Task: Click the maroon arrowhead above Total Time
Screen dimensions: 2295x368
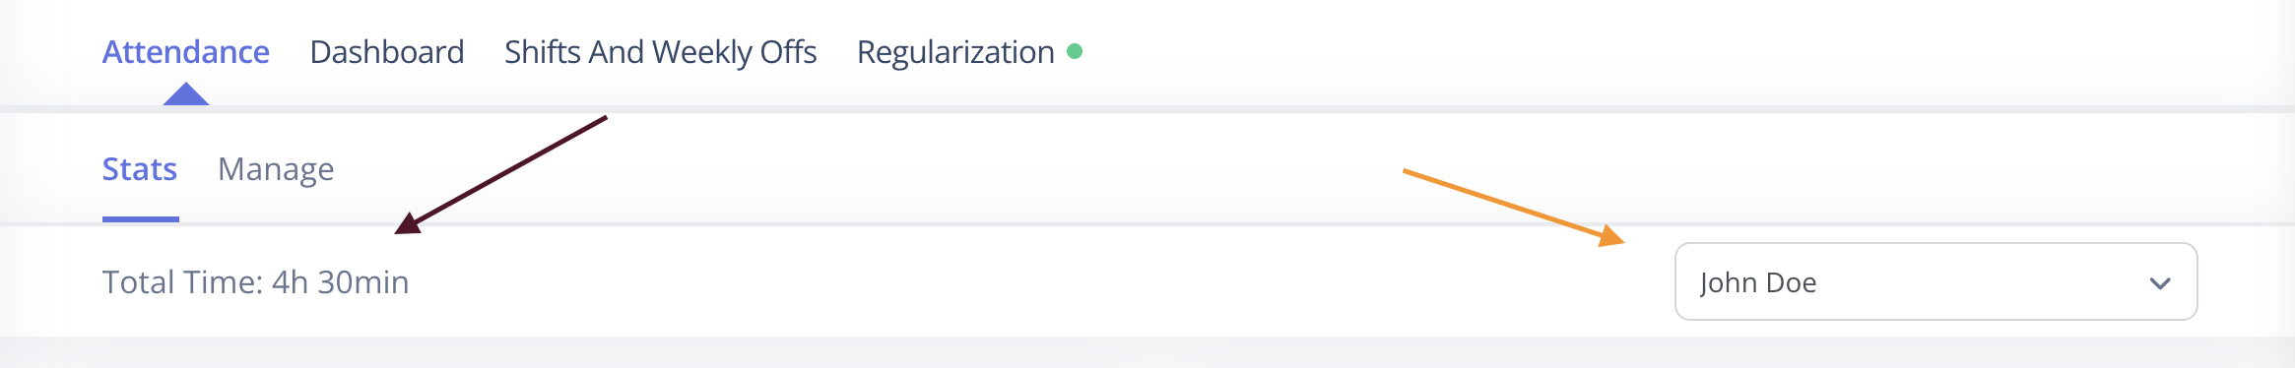Action: 407,223
